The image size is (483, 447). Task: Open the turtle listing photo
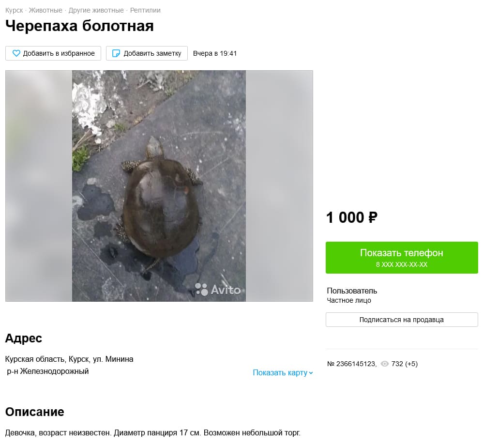tap(159, 186)
